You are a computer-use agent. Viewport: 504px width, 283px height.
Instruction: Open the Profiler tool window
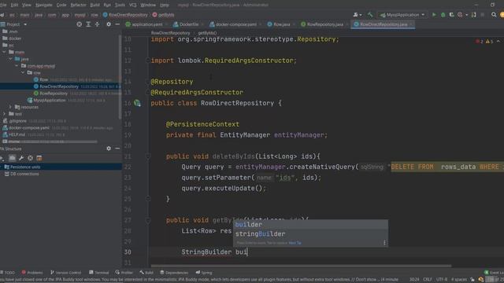click(x=124, y=273)
